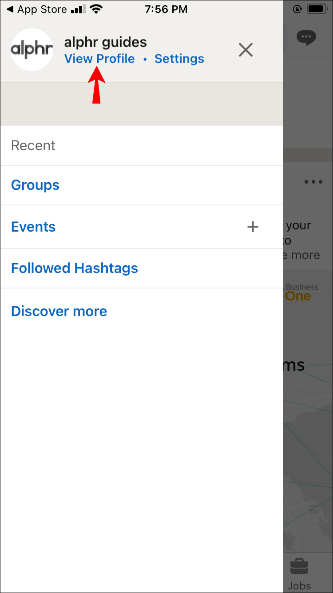Tap the alphr profile avatar
This screenshot has width=333, height=593.
(32, 50)
